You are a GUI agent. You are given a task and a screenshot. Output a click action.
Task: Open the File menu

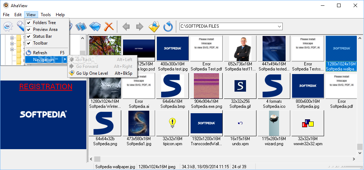click(6, 15)
